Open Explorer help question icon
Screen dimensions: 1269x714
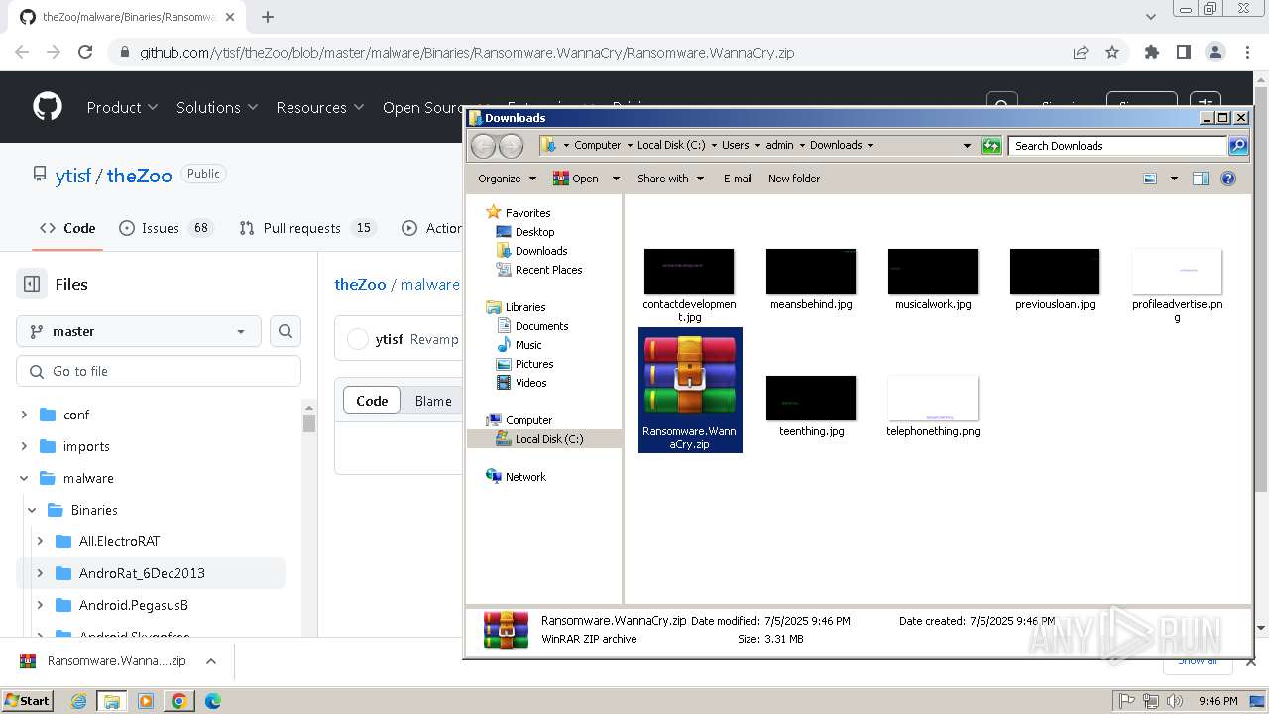point(1228,178)
